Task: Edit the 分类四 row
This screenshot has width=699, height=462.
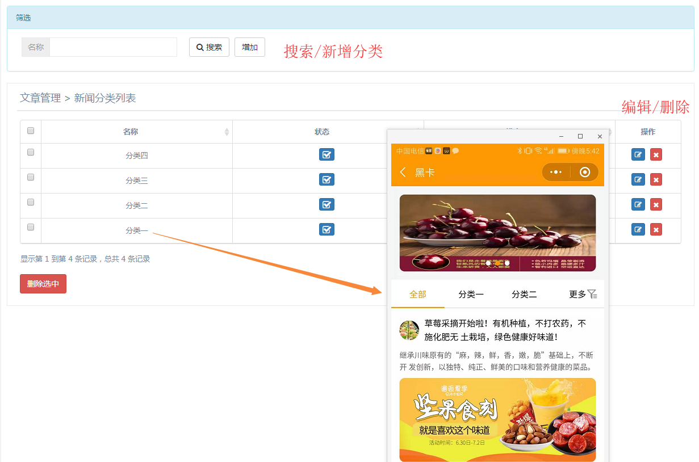Action: click(638, 155)
